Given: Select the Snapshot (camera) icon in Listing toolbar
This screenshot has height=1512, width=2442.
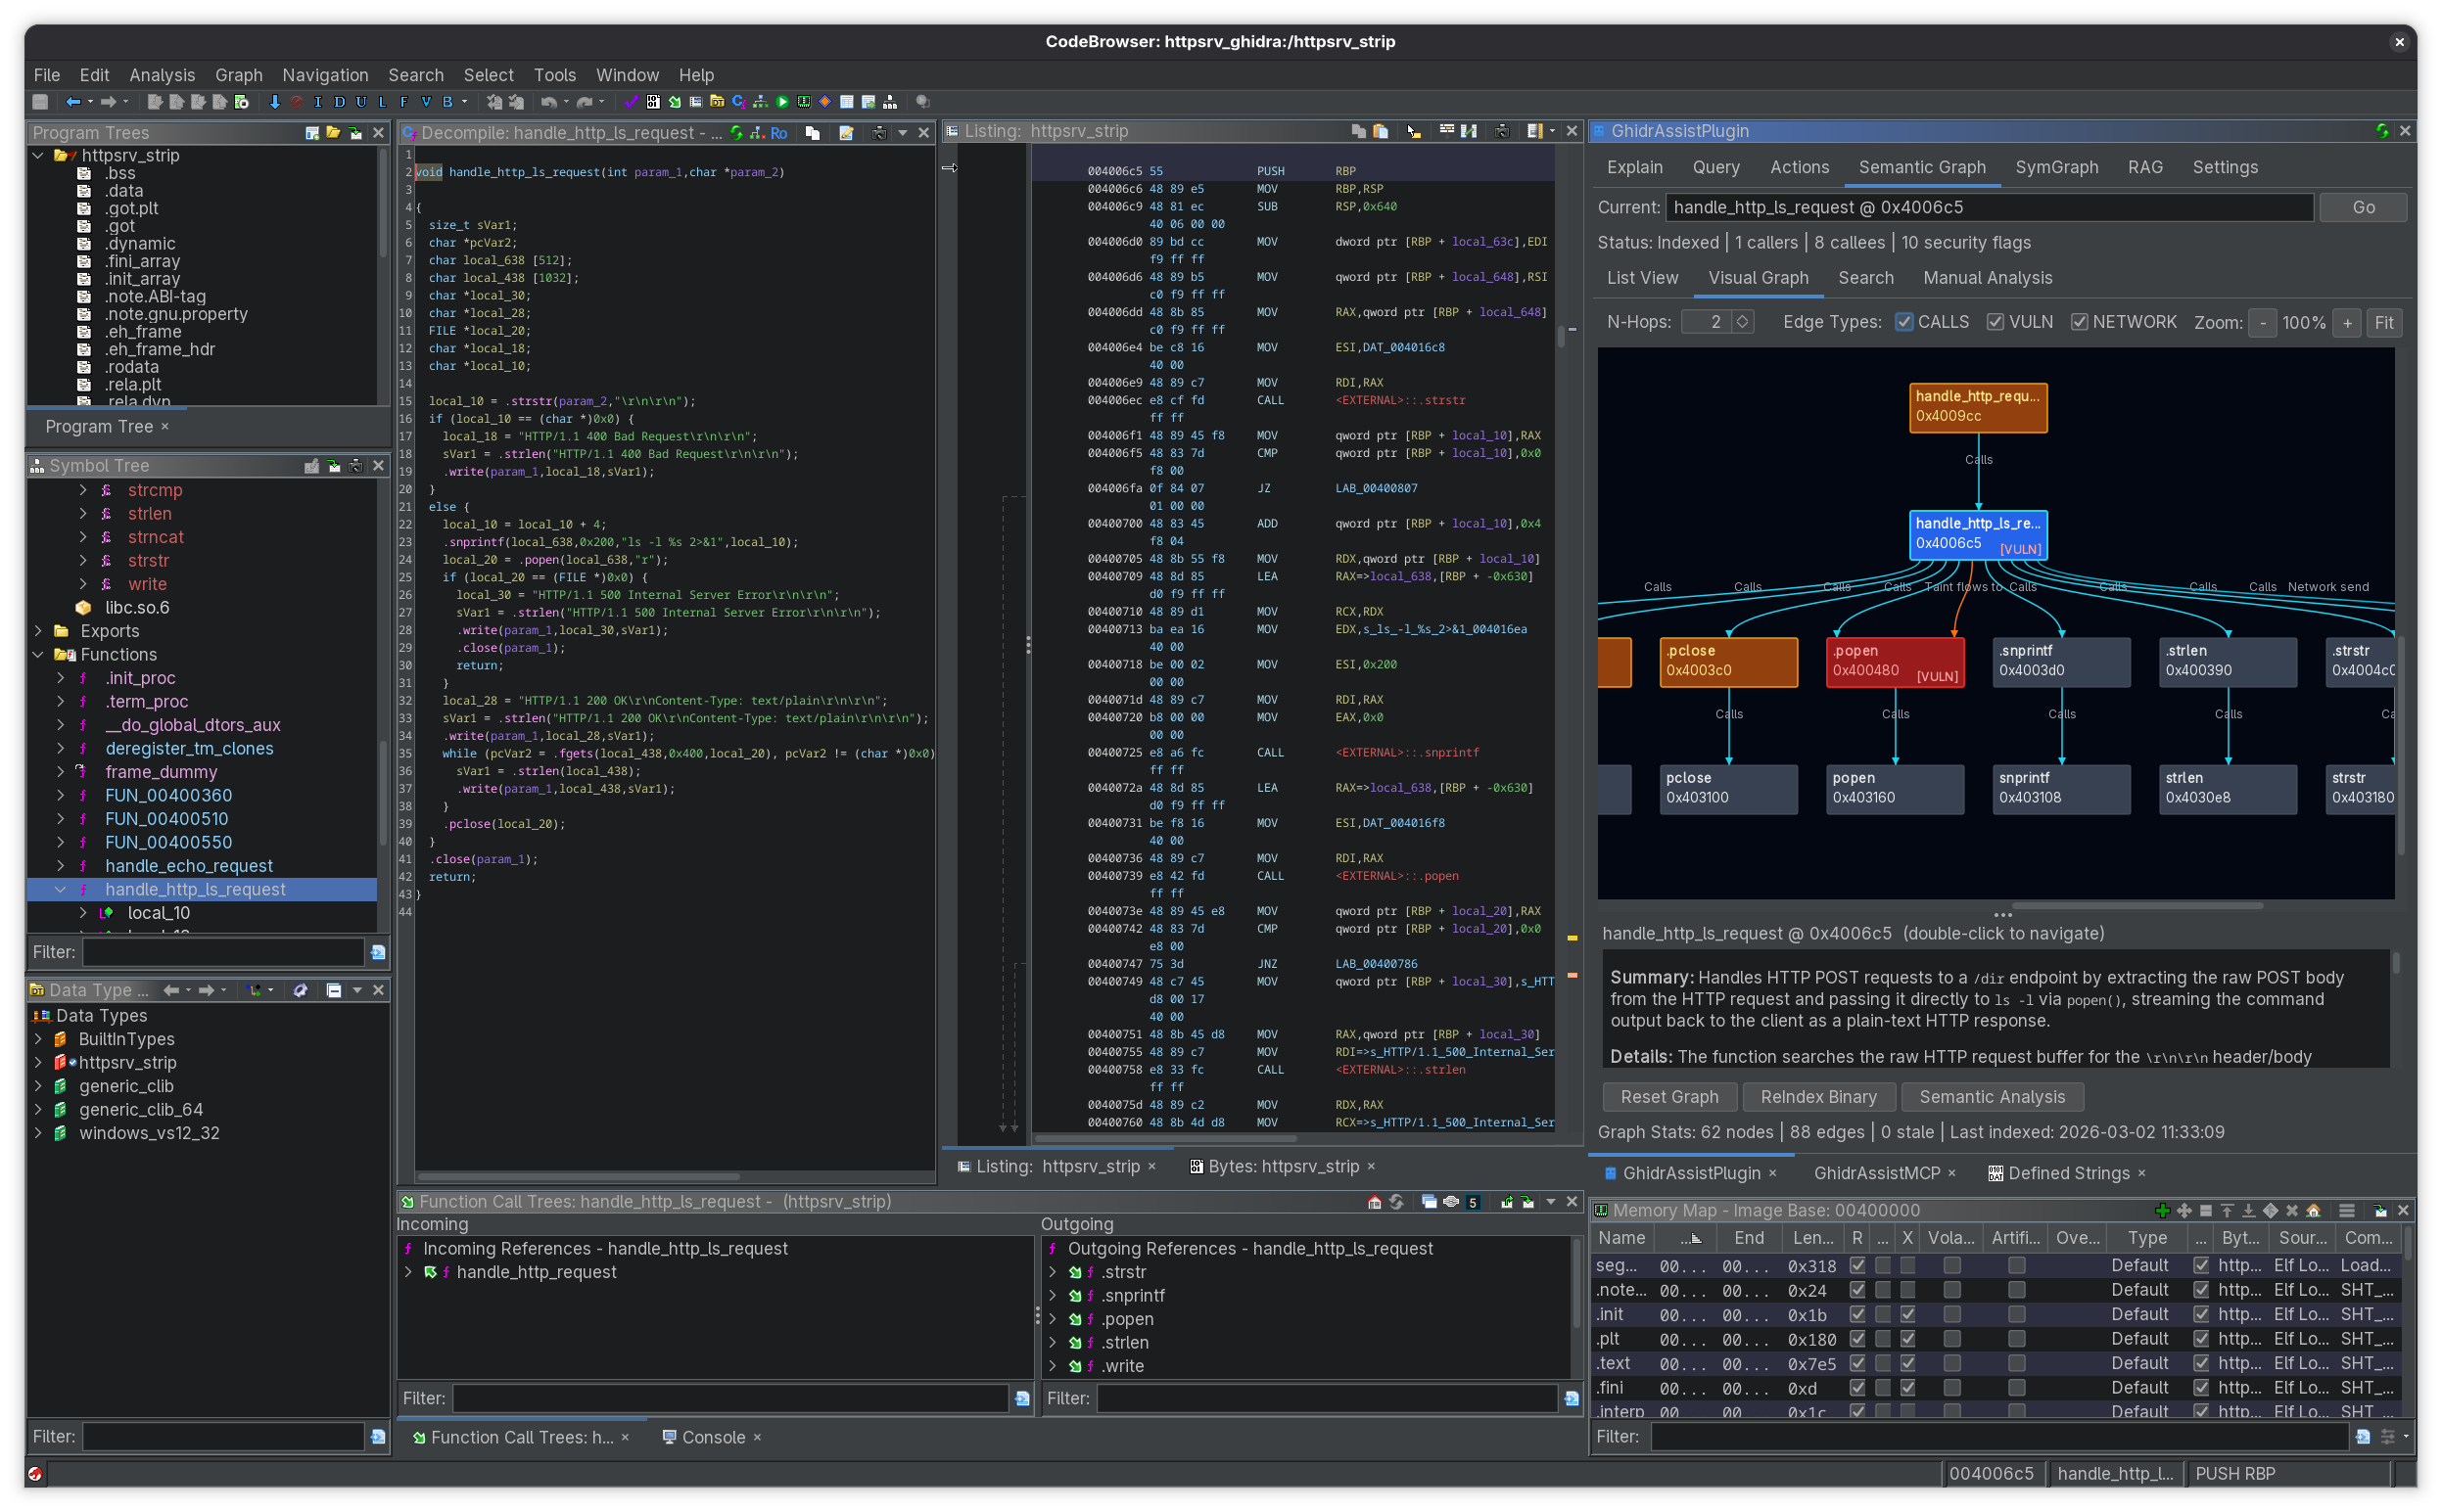Looking at the screenshot, I should pyautogui.click(x=1503, y=131).
